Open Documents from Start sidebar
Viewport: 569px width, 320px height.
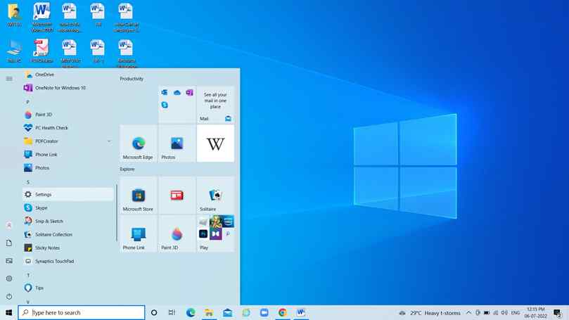click(9, 243)
